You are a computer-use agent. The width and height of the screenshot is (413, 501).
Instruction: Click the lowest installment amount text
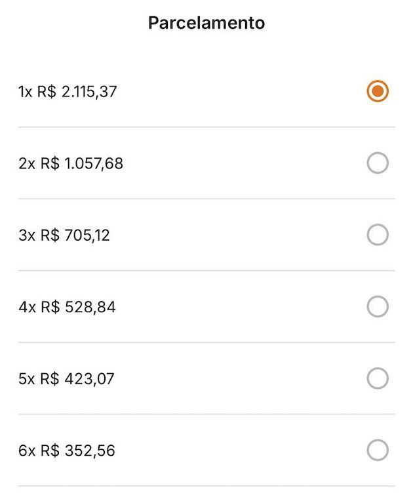pos(67,451)
